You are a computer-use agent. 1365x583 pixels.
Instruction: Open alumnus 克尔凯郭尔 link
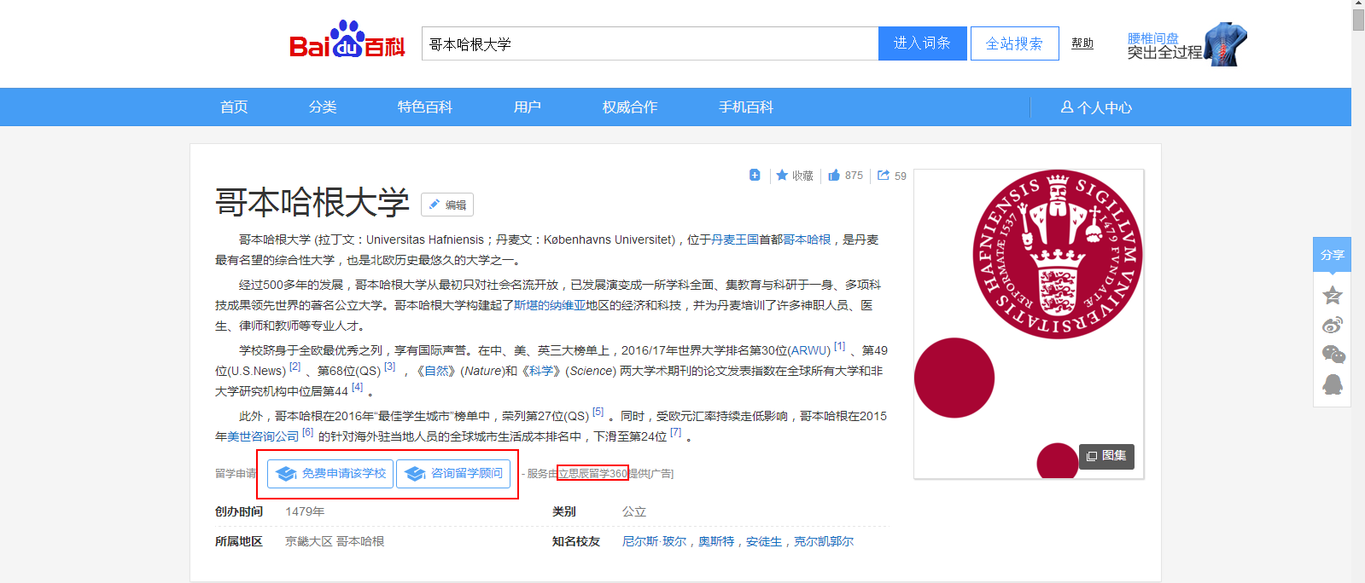click(x=824, y=541)
